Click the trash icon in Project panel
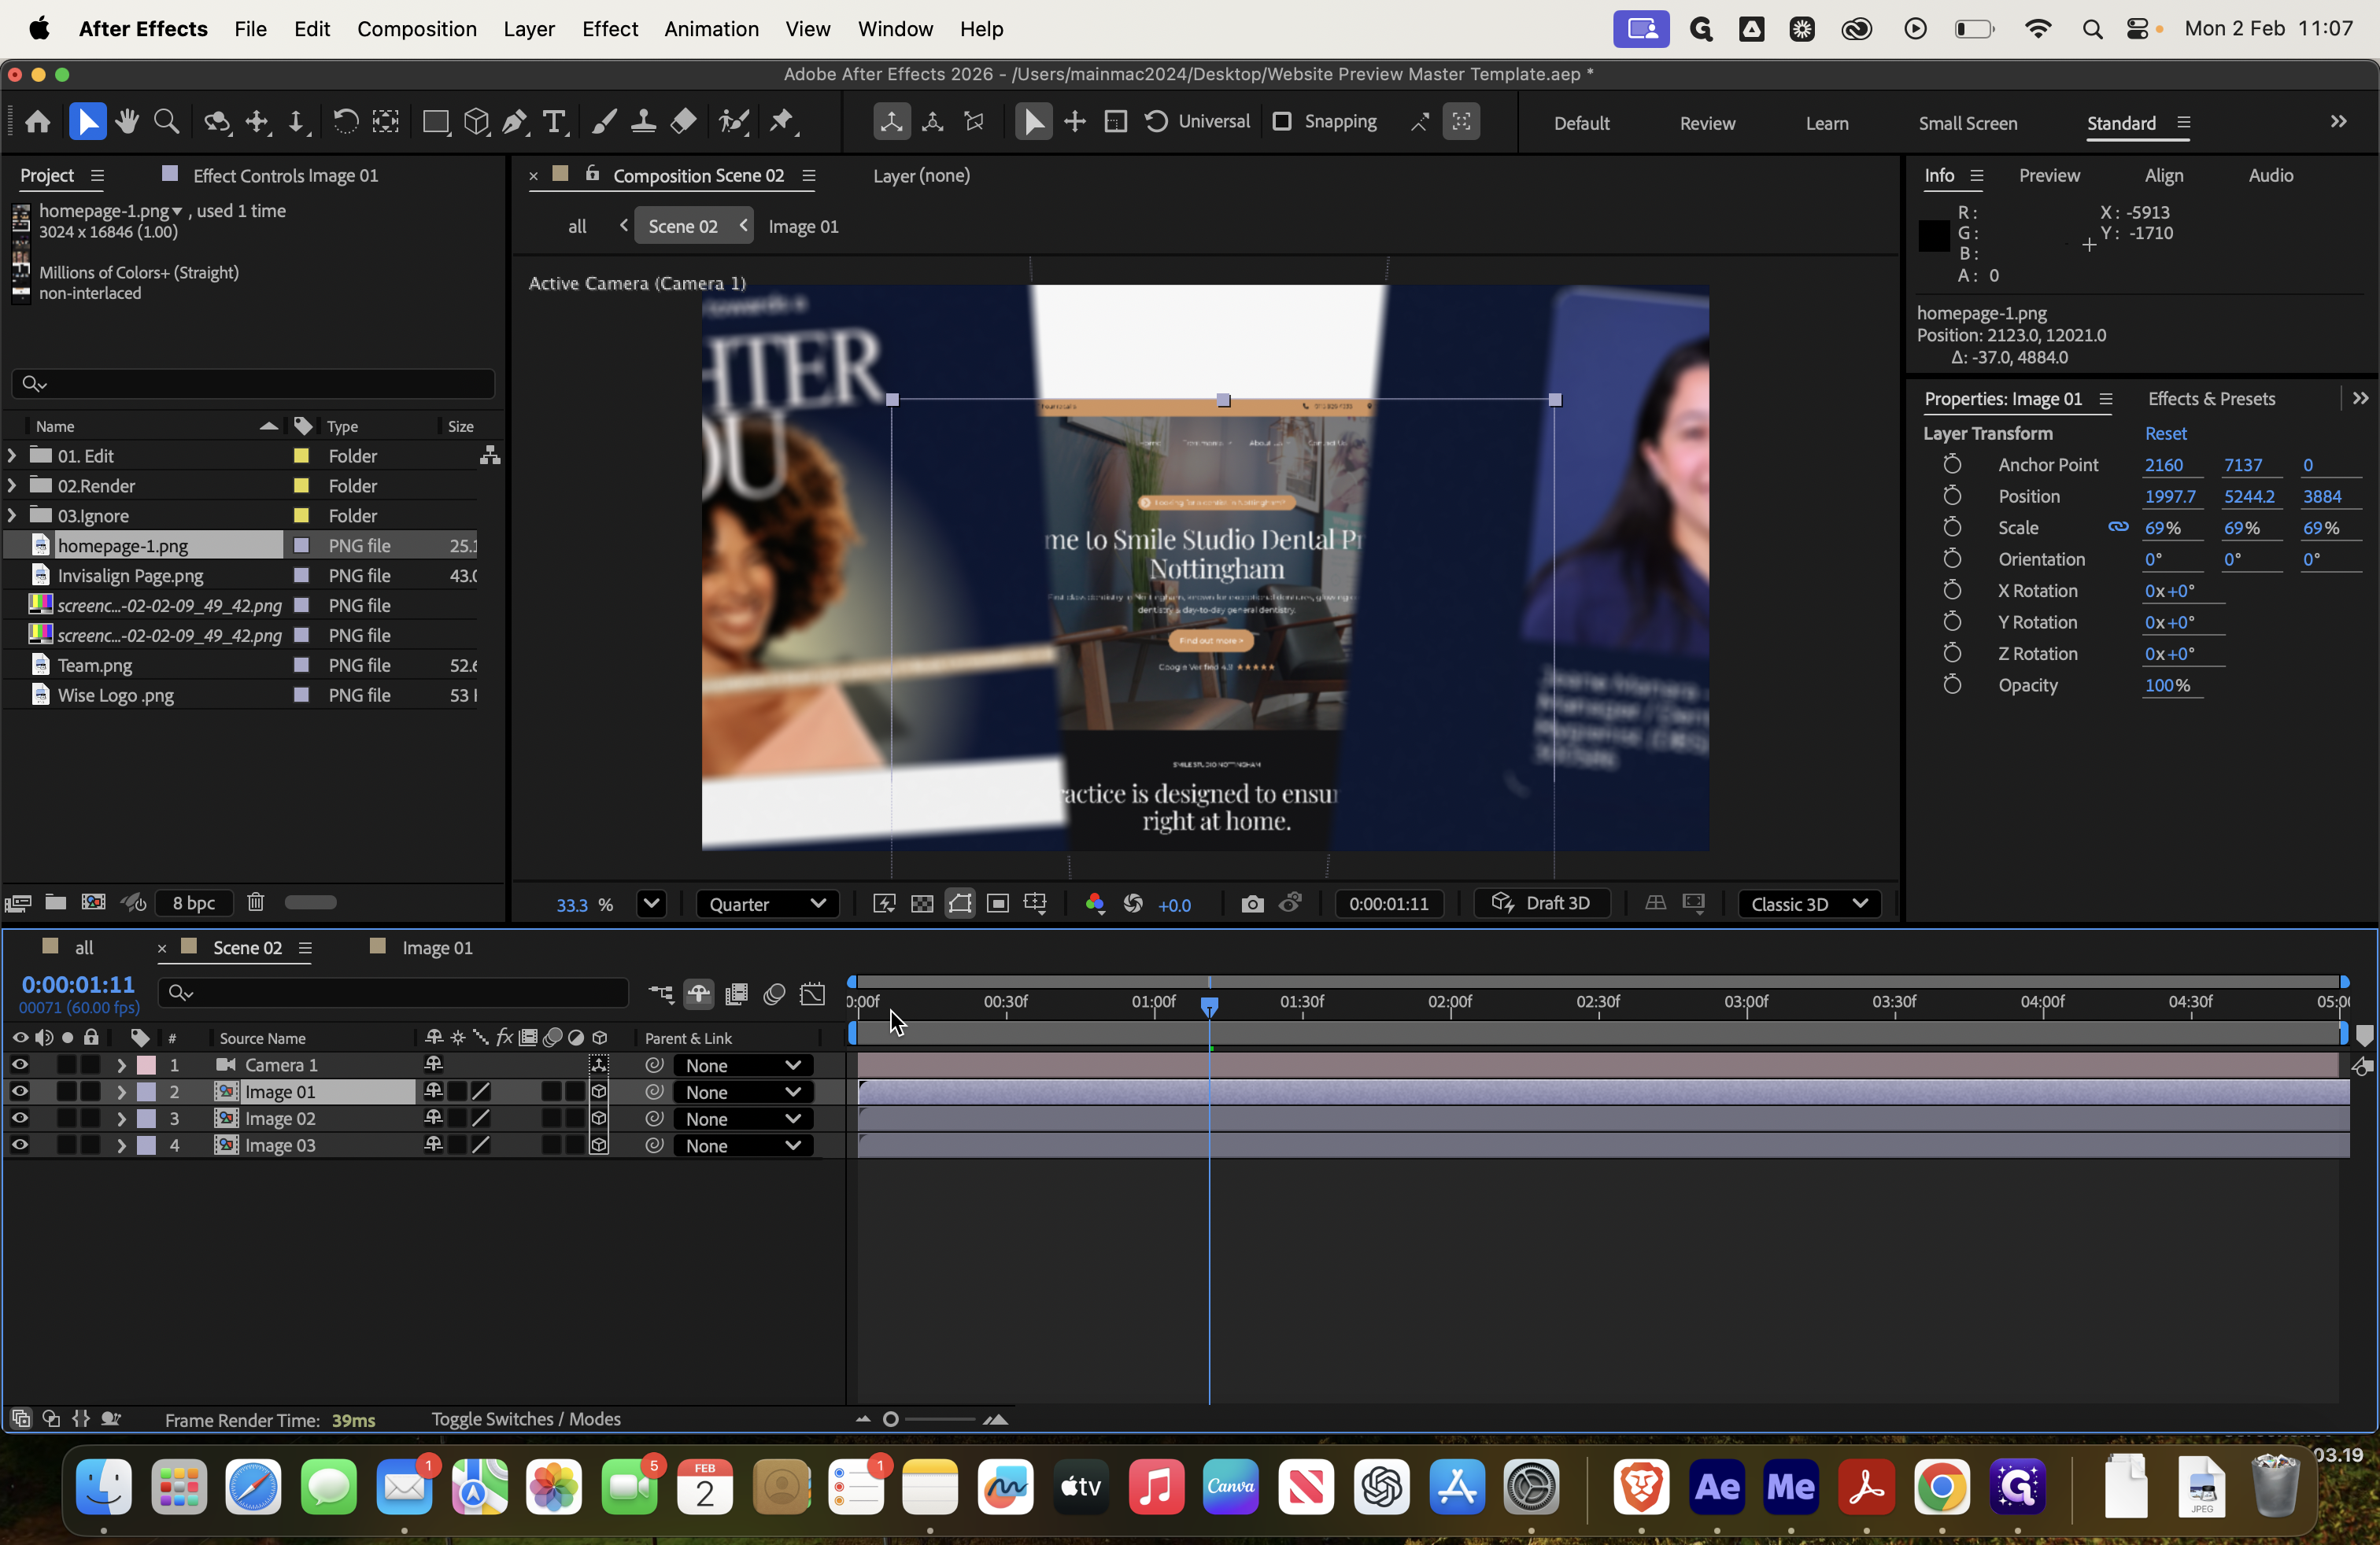Screen dimensions: 2380x1545 point(256,902)
